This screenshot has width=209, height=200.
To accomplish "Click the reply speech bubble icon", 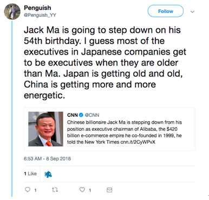I will [x=28, y=190].
